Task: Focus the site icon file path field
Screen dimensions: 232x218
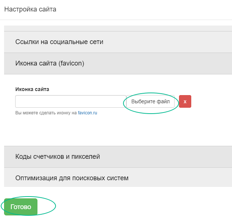Action: pos(71,101)
